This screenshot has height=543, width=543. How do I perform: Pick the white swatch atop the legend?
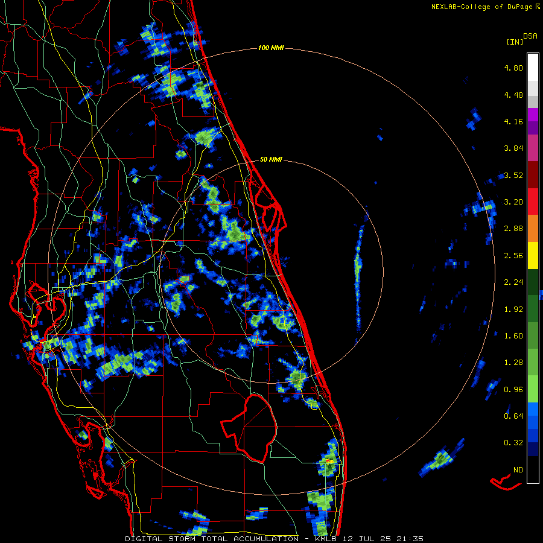coord(533,68)
